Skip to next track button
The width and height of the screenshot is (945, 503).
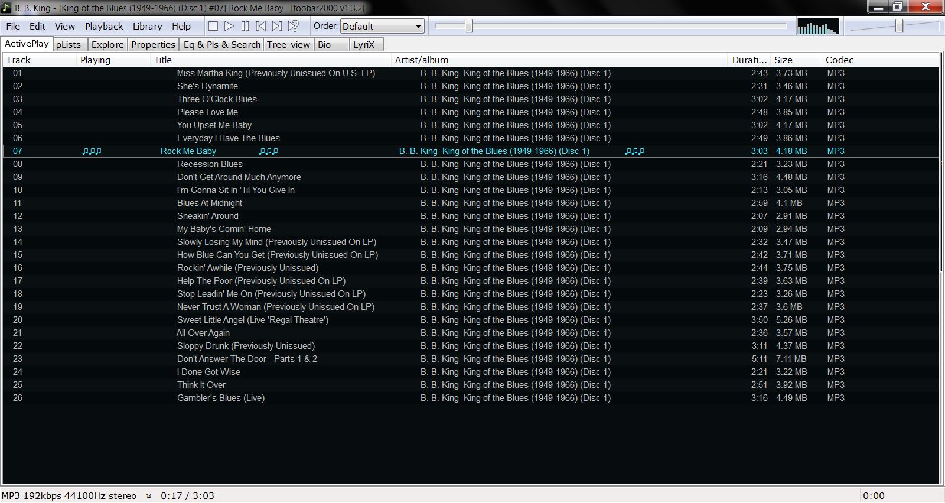pos(277,26)
